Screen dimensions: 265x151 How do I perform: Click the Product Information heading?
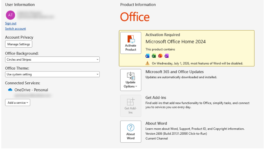tap(138, 5)
